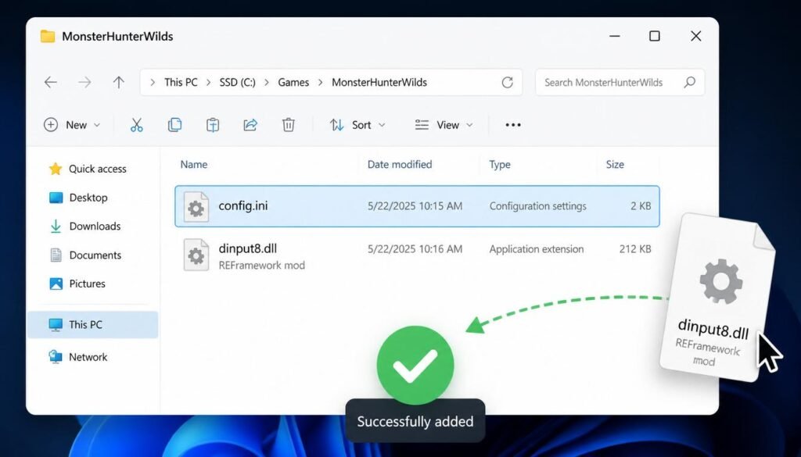Screen dimensions: 801x457
Task: Select Network in sidebar
Action: [78, 357]
